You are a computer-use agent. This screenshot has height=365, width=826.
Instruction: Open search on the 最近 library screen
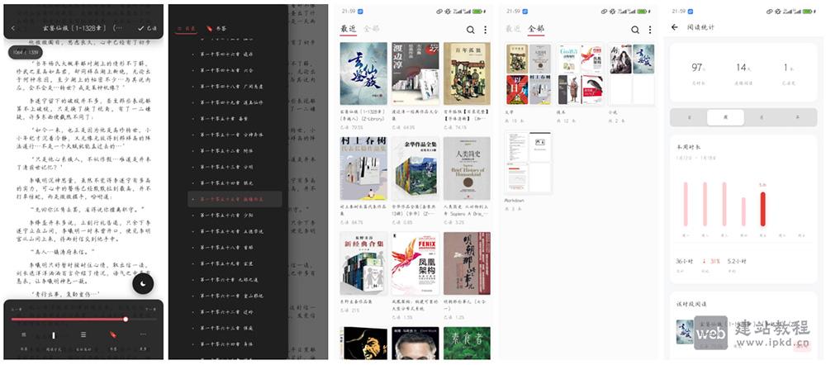(x=470, y=30)
